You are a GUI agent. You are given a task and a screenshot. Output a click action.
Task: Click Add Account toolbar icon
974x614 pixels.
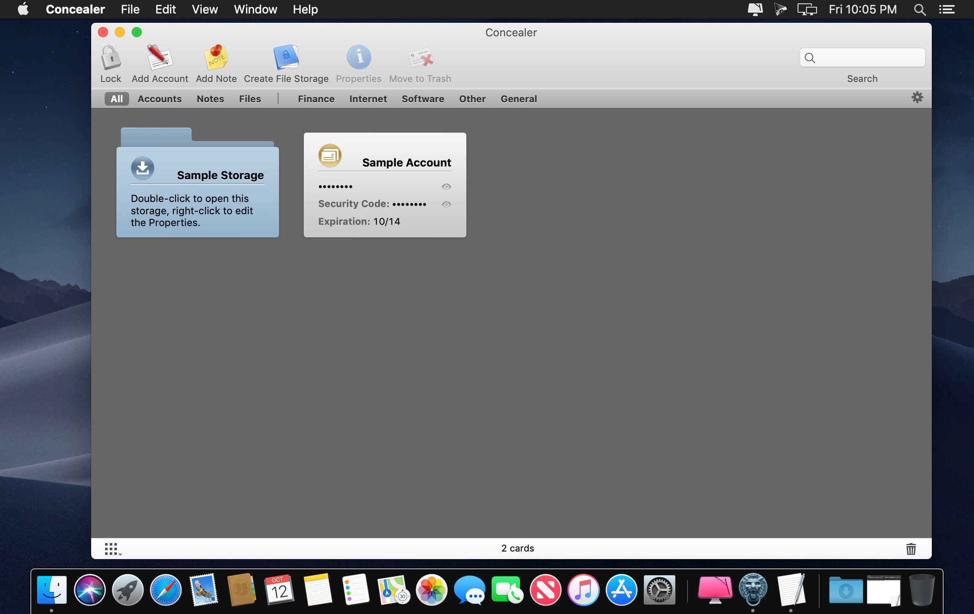tap(160, 58)
